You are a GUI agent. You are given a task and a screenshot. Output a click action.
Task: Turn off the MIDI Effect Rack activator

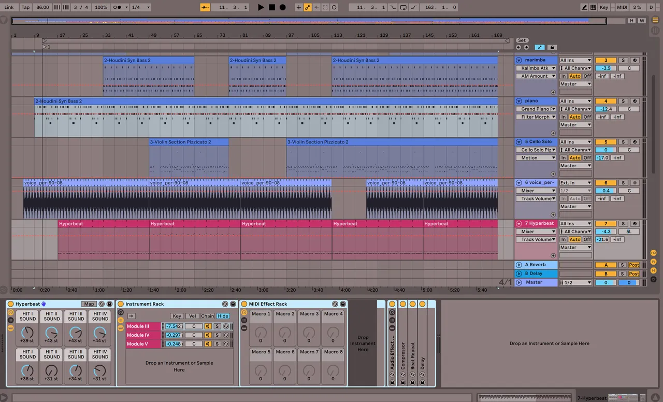244,304
